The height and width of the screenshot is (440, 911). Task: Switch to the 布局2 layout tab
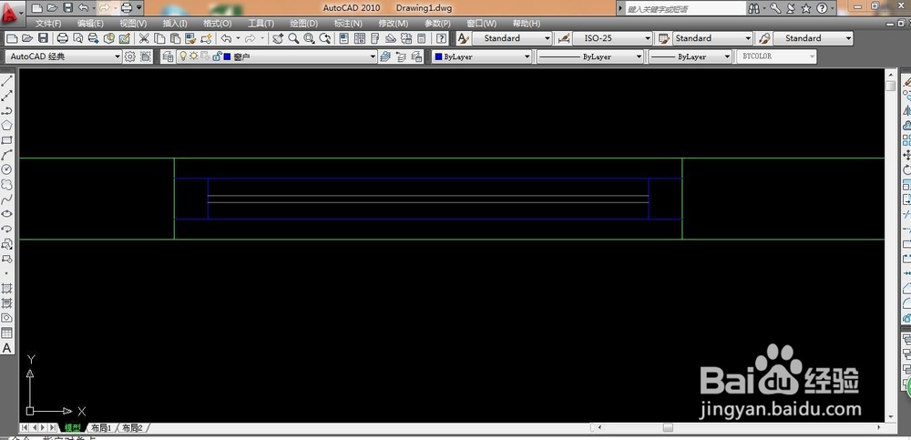pos(132,428)
